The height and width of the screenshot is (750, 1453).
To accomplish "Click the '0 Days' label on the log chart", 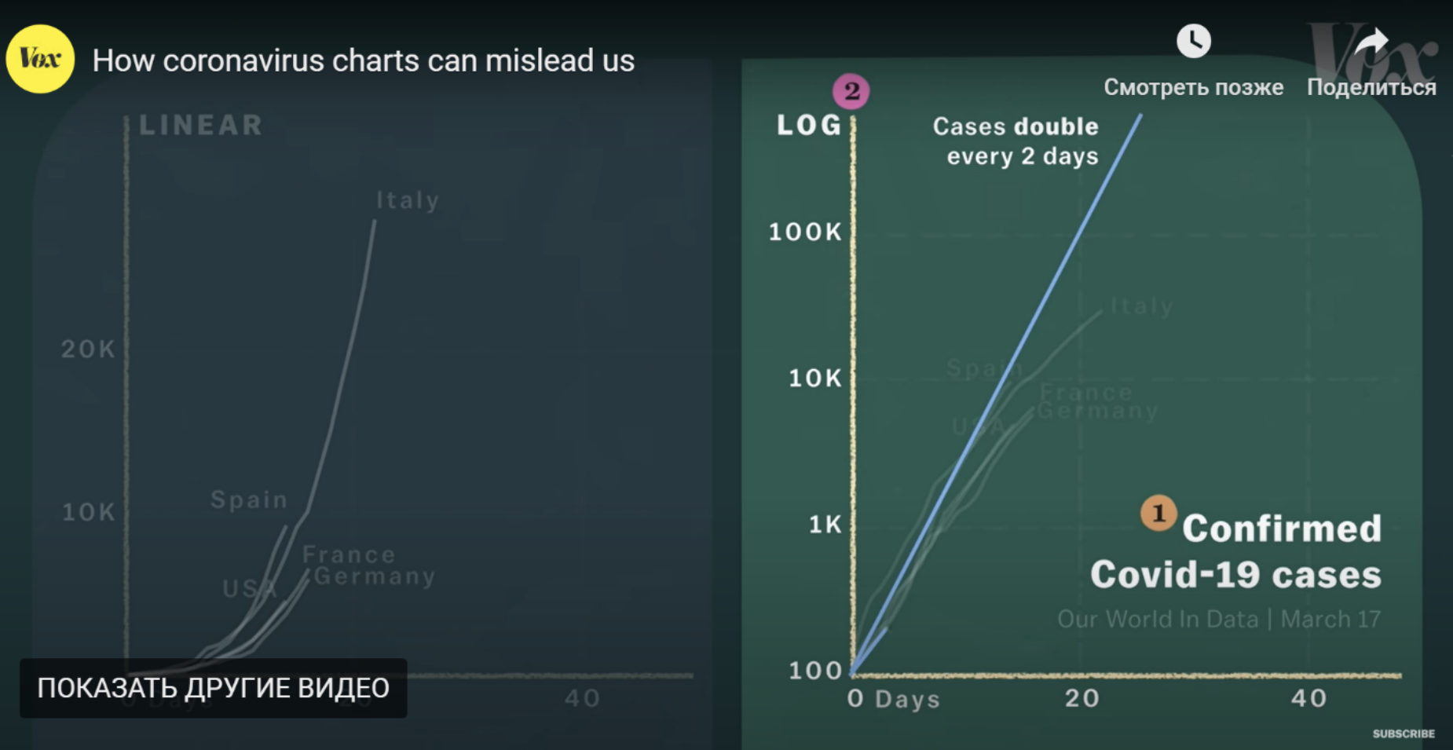I will point(893,698).
